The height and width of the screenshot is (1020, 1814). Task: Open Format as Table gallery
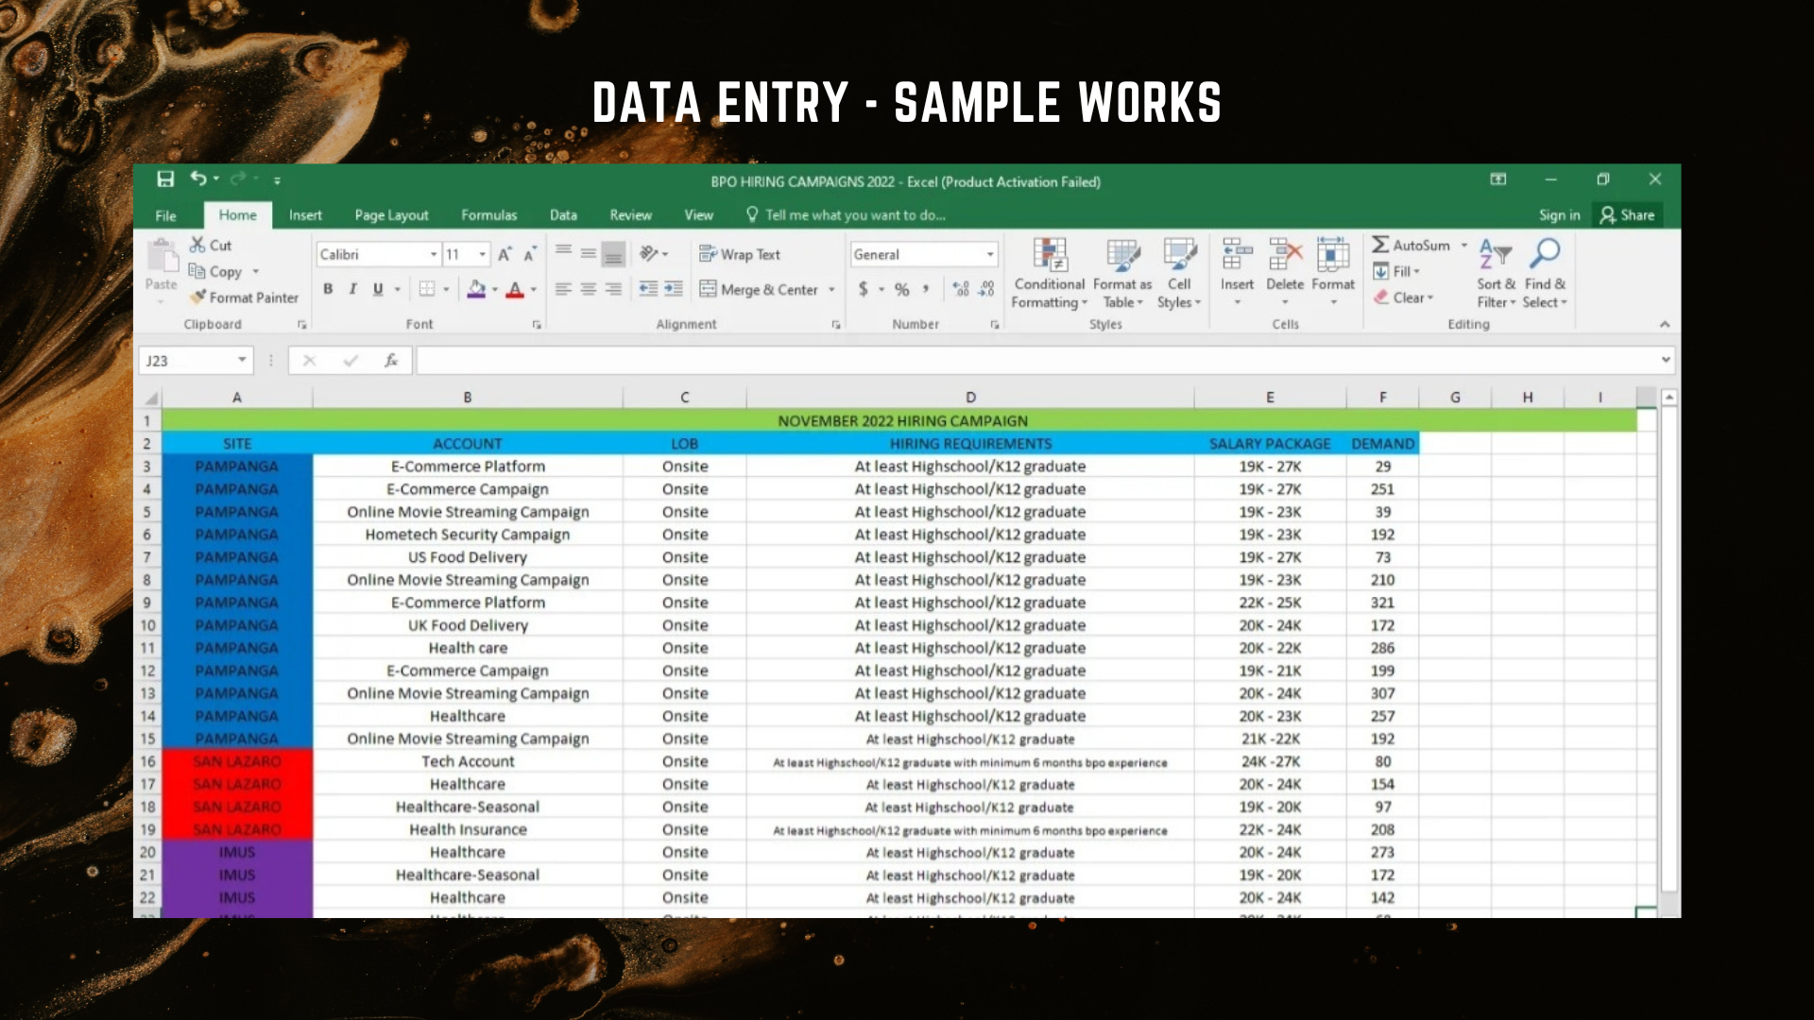(x=1122, y=273)
